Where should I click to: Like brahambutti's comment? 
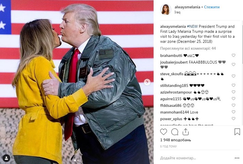233,55
